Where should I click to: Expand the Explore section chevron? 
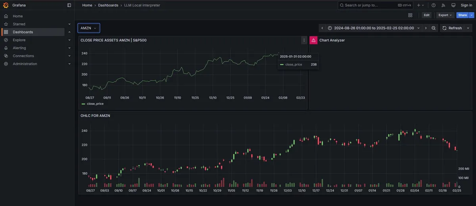pyautogui.click(x=69, y=40)
